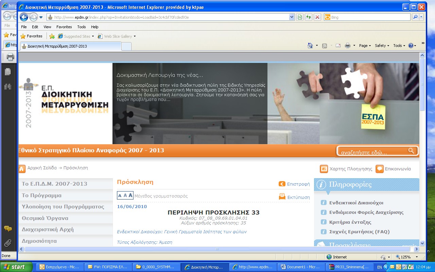Open Το Πρόγραμμα sidebar item

66,195
